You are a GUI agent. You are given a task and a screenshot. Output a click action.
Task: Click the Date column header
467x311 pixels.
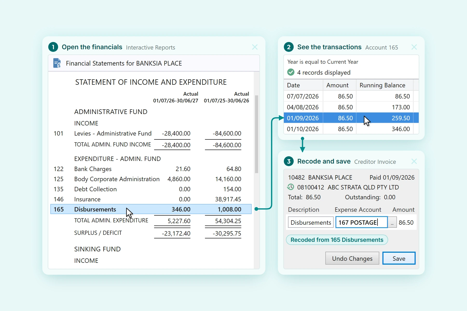pos(303,85)
